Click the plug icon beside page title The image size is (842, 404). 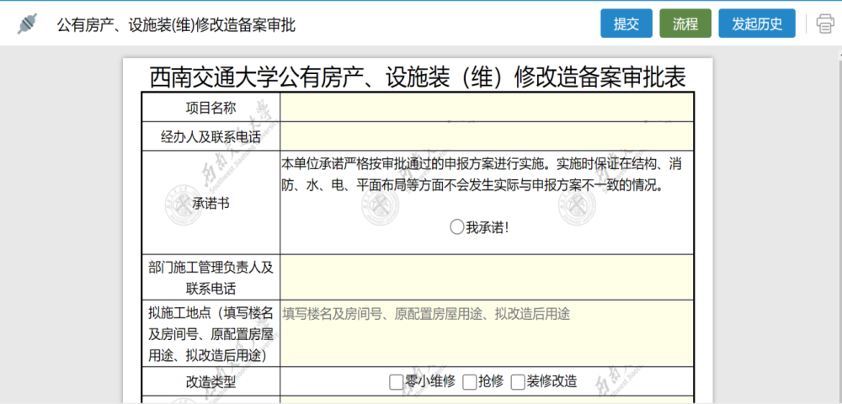(26, 24)
